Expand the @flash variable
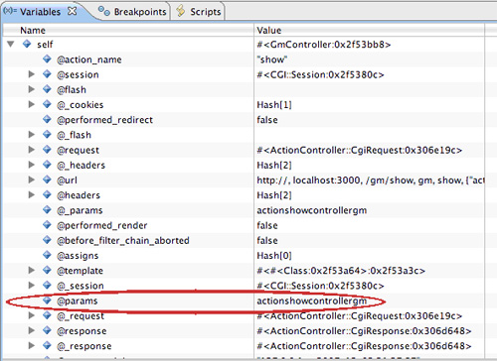Screen dimensions: 497x361 tap(32, 89)
